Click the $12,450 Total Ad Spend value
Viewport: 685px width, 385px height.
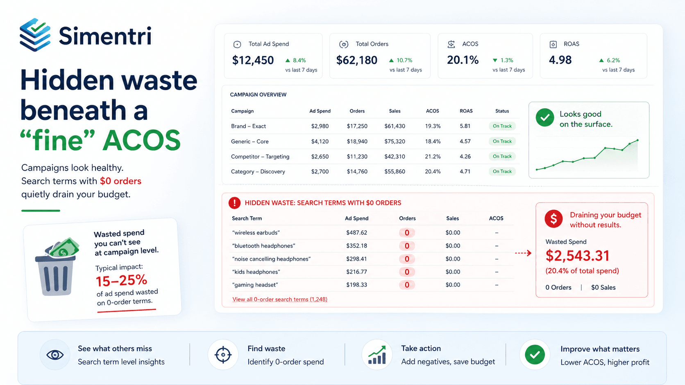[253, 61]
